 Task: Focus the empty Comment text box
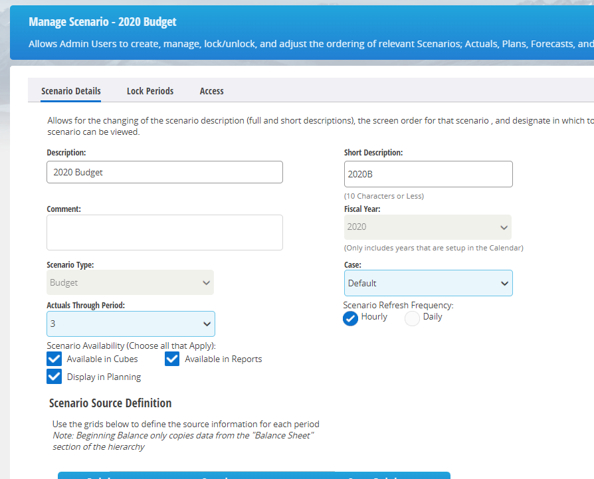165,233
